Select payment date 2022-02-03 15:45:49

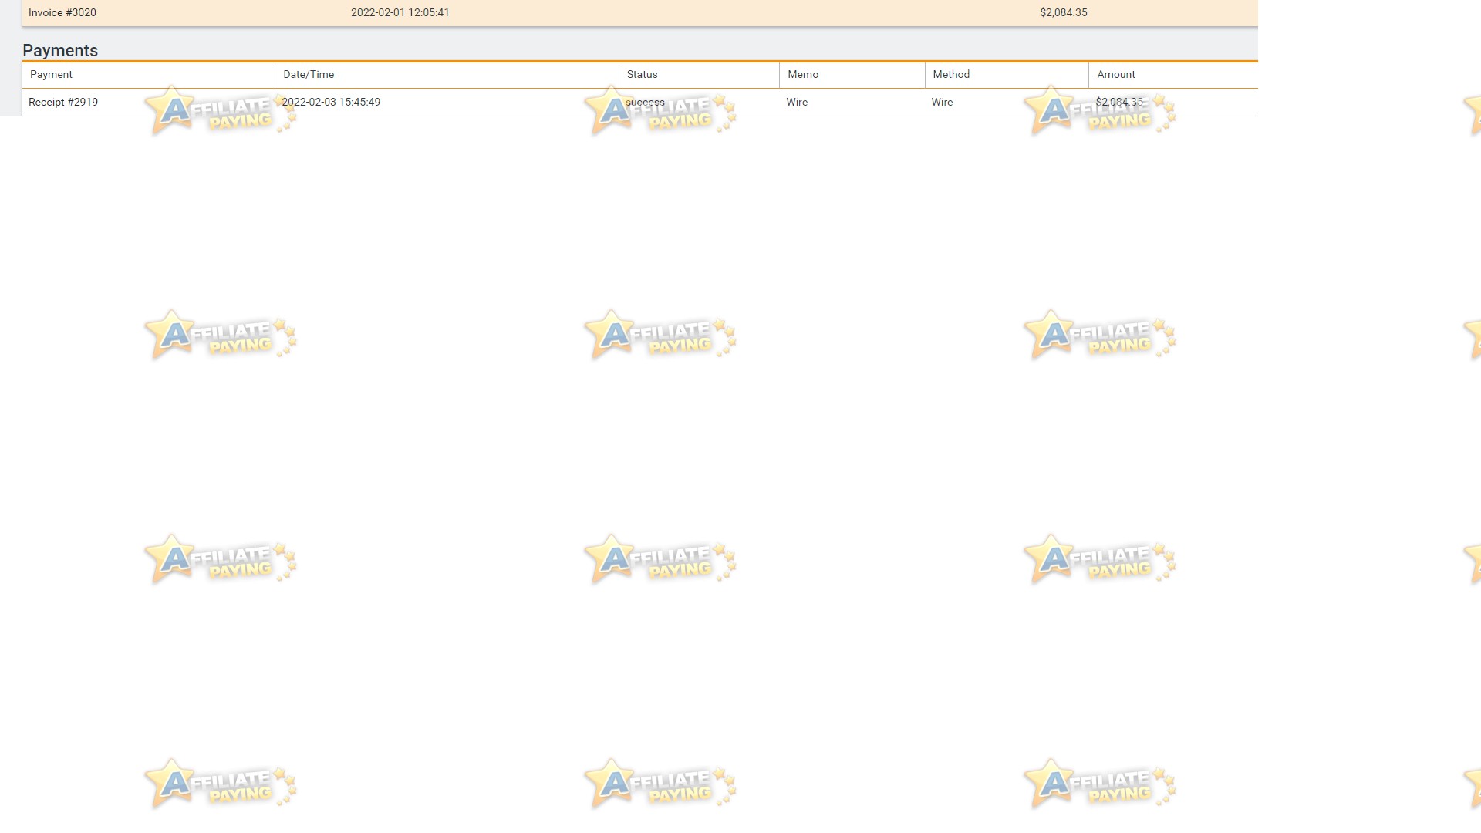point(331,103)
